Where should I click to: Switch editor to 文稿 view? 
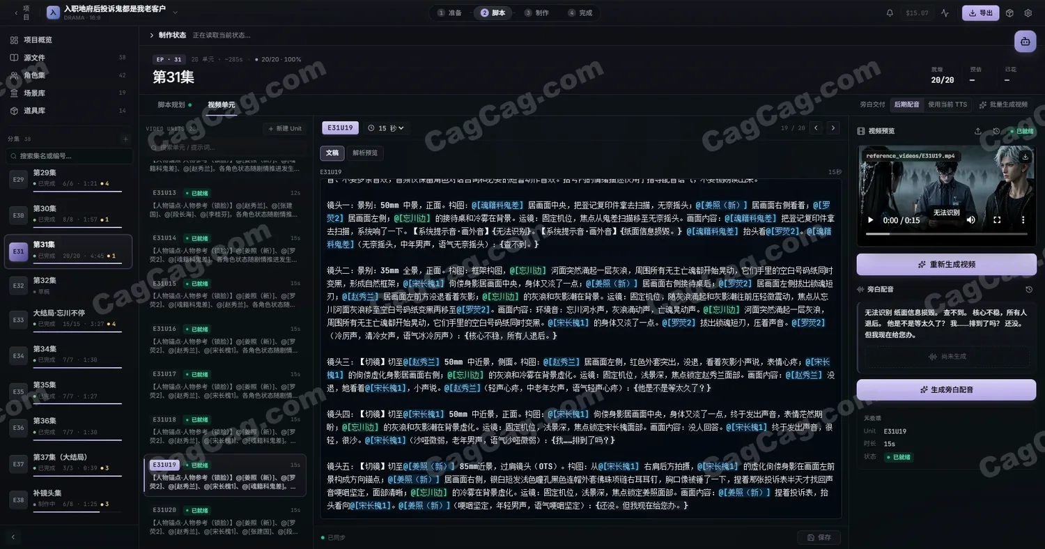point(332,153)
